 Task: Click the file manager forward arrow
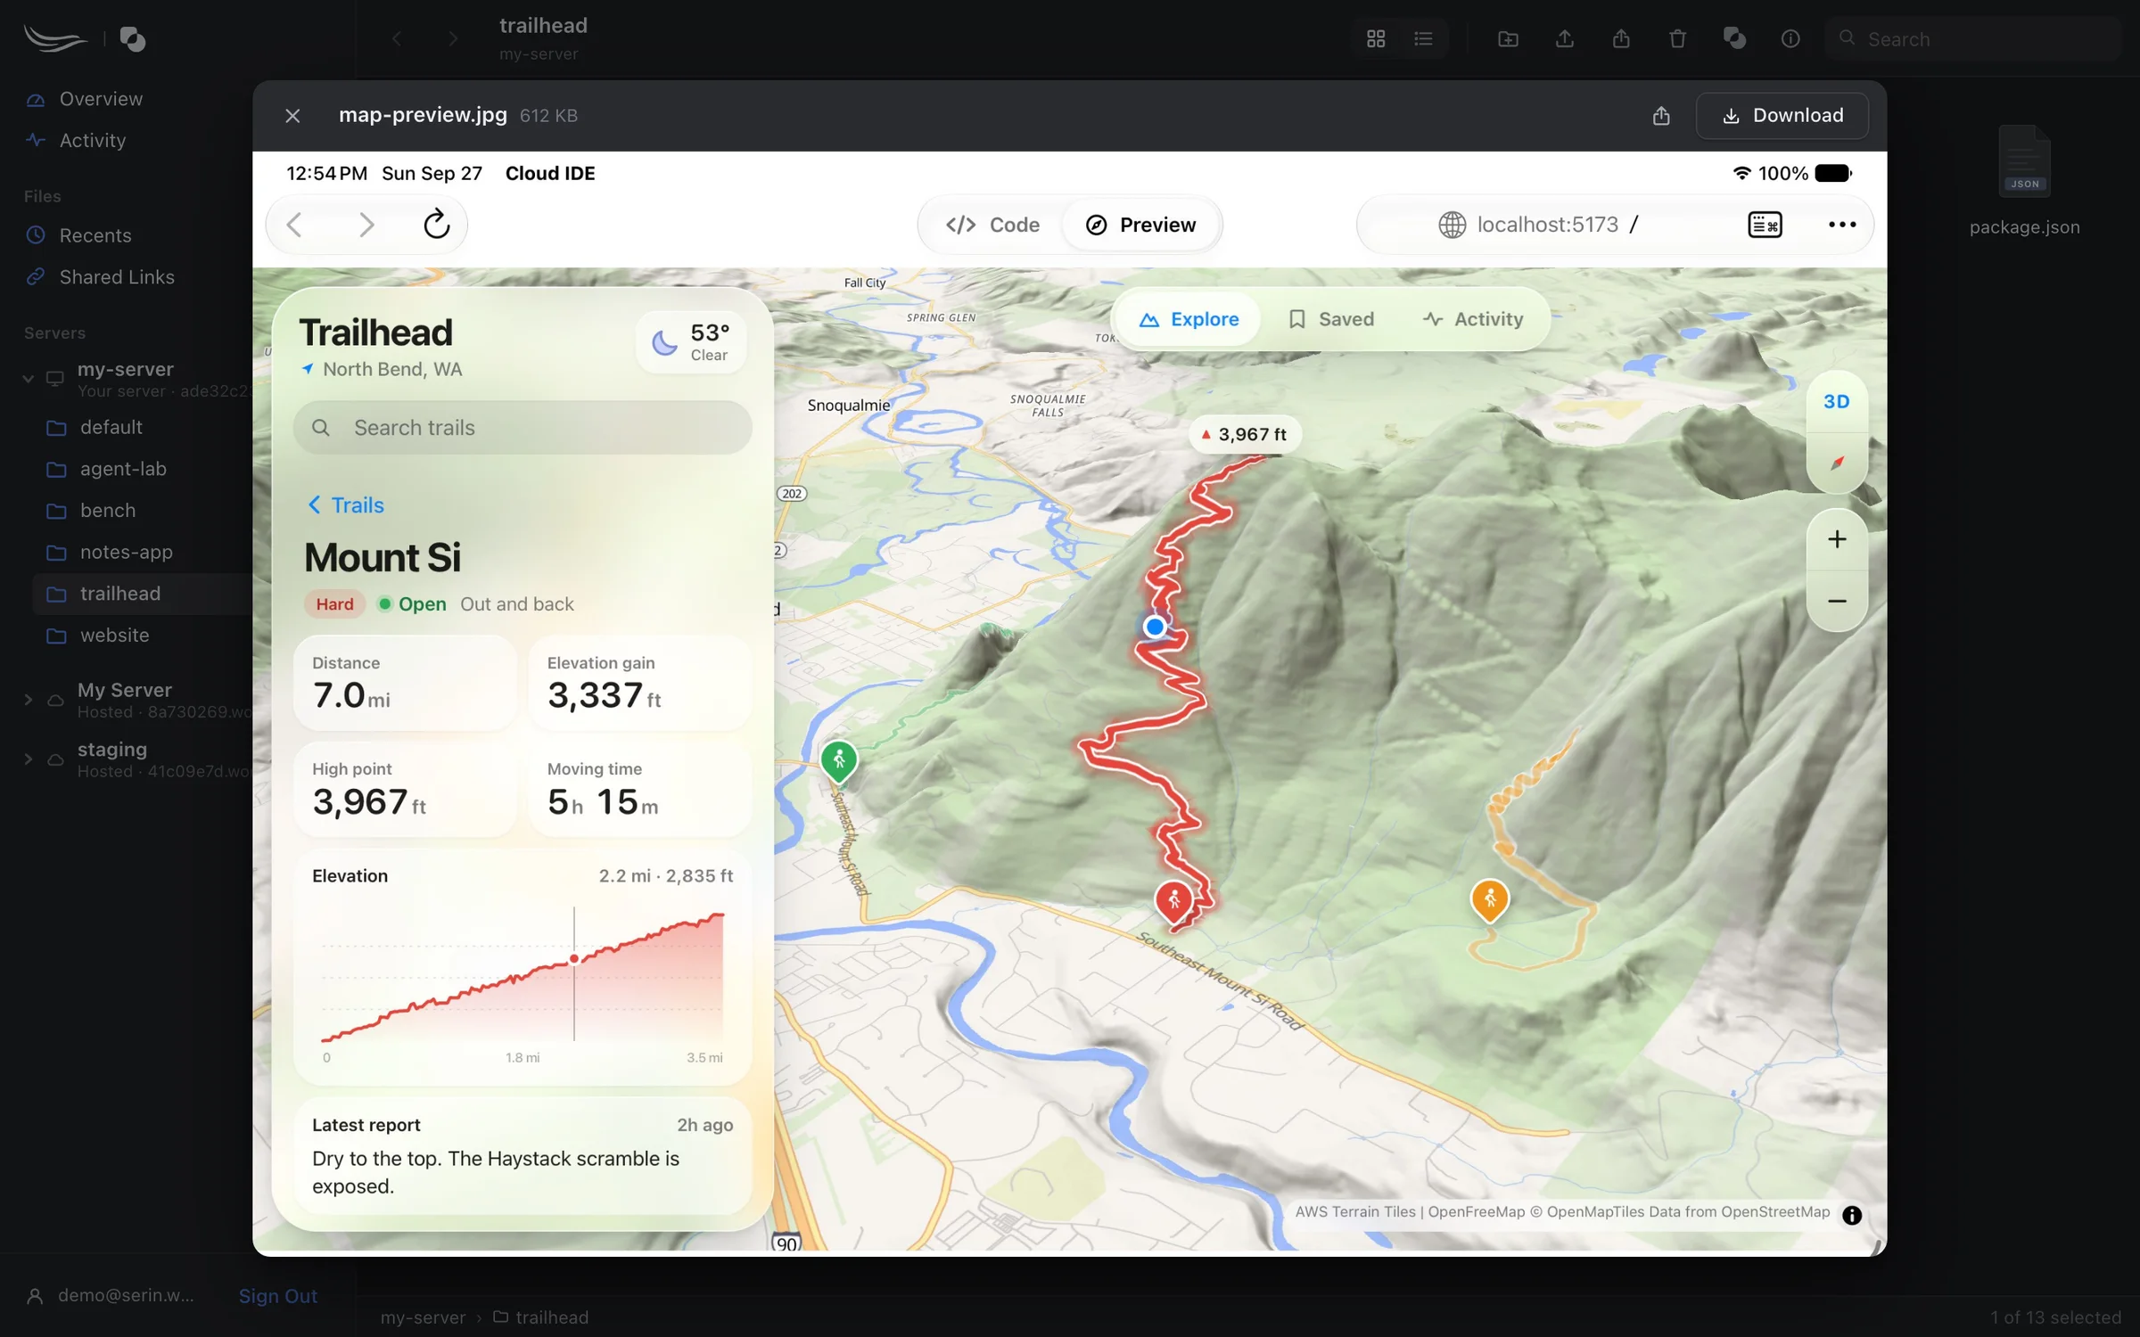453,39
